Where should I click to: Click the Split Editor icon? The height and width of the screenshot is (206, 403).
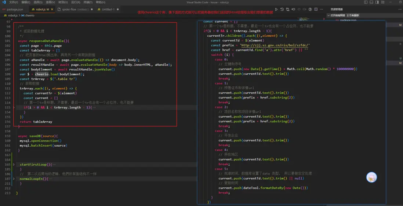tap(316, 9)
